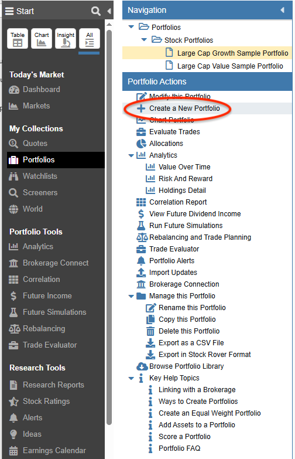This screenshot has height=459, width=295.
Task: Open the Ideas lightbulb icon
Action: tap(13, 434)
